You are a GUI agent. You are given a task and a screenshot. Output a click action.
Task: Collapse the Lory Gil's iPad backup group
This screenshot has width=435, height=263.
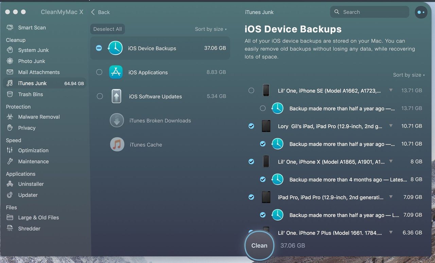(x=391, y=126)
